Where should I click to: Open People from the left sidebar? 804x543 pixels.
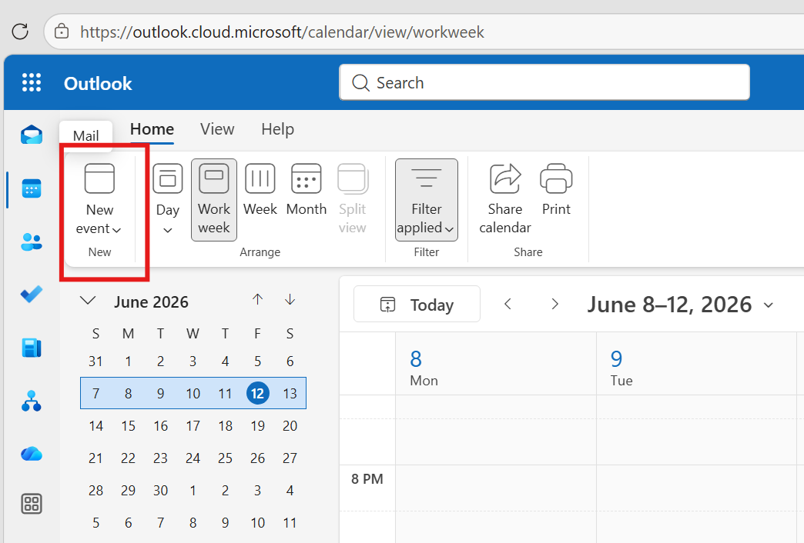pyautogui.click(x=32, y=242)
